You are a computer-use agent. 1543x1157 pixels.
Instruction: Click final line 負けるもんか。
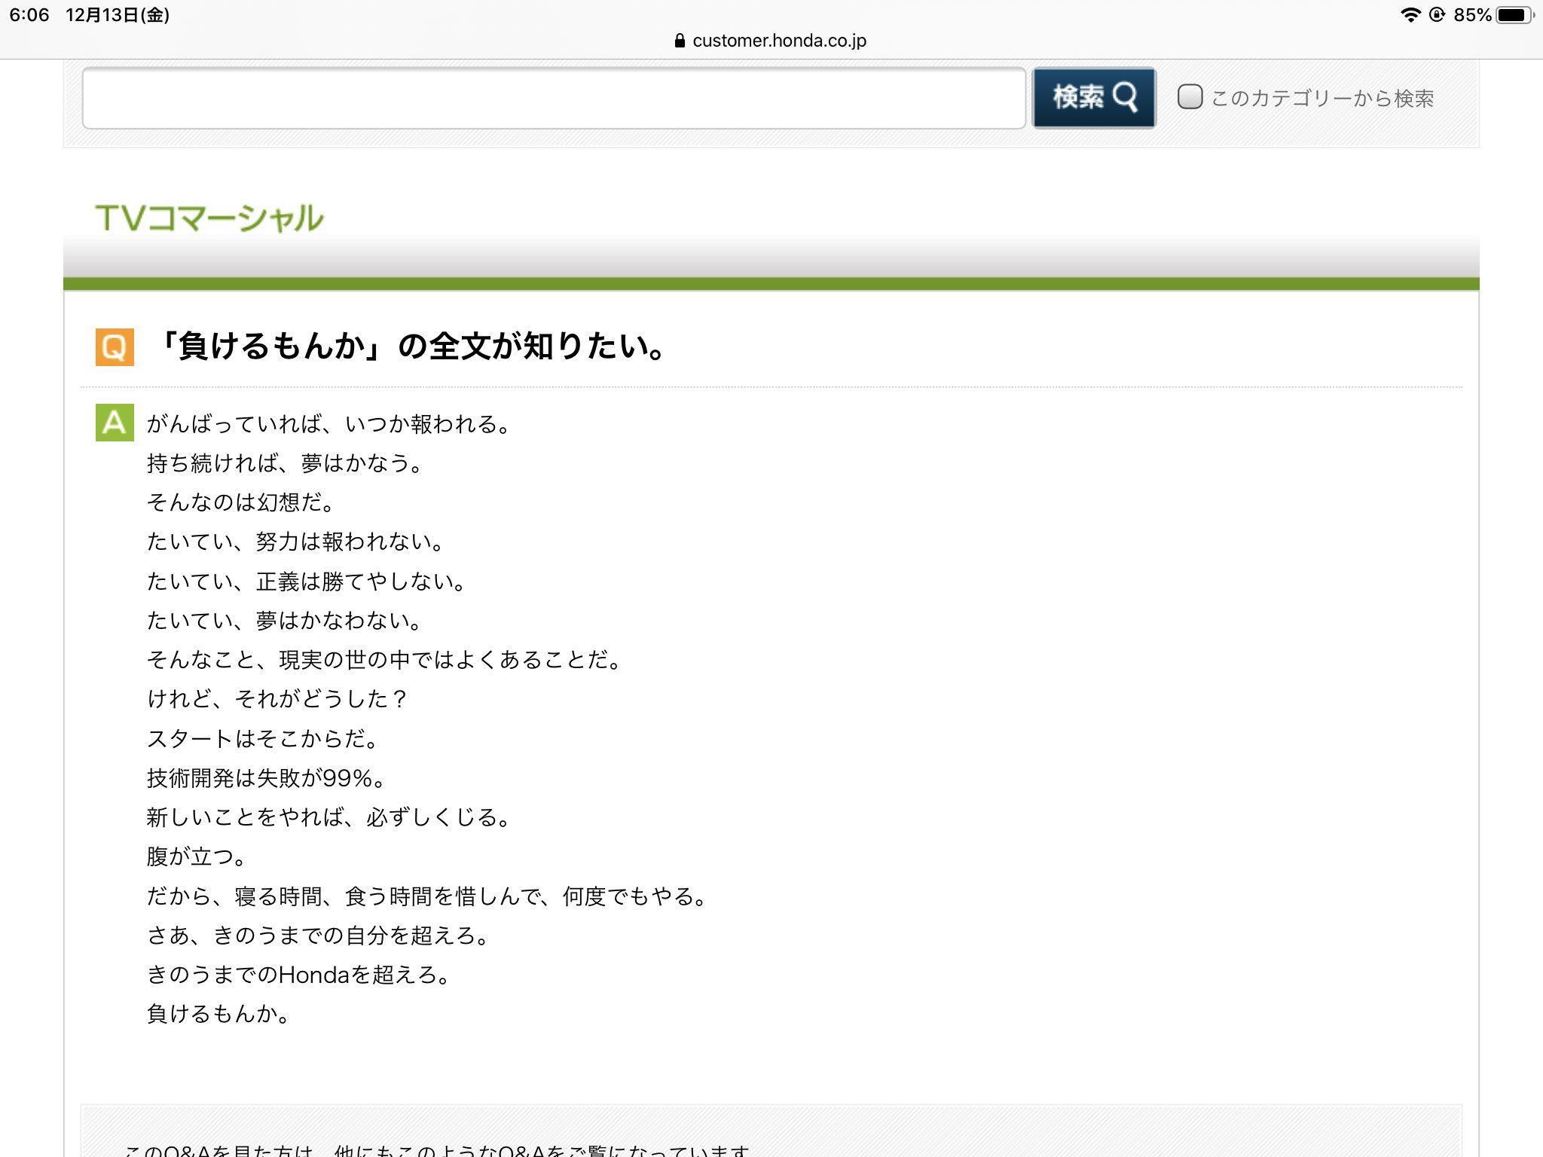218,1014
